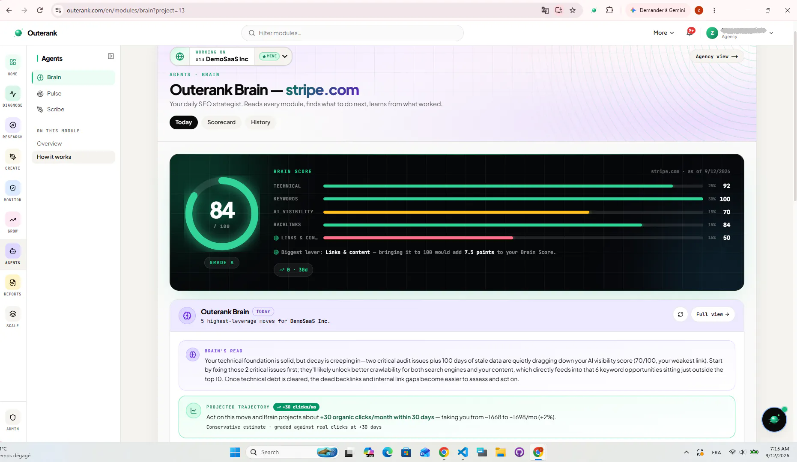This screenshot has height=462, width=797.
Task: Open the notifications bell
Action: (690, 33)
